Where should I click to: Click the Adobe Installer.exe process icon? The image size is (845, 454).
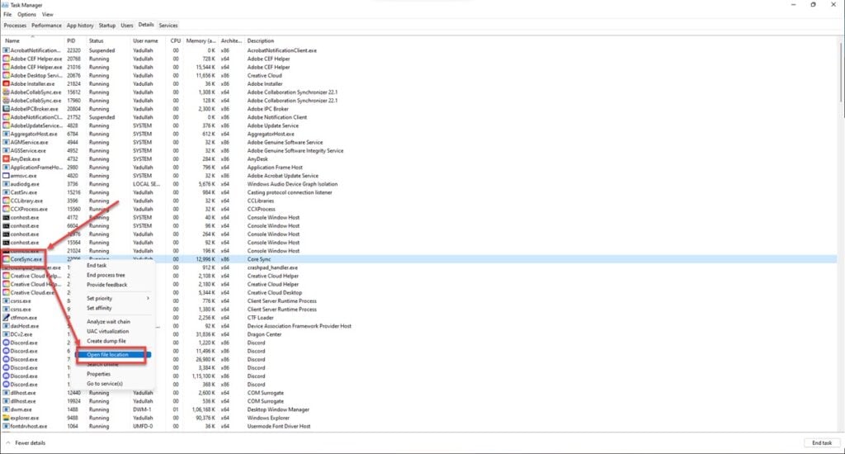pyautogui.click(x=6, y=83)
